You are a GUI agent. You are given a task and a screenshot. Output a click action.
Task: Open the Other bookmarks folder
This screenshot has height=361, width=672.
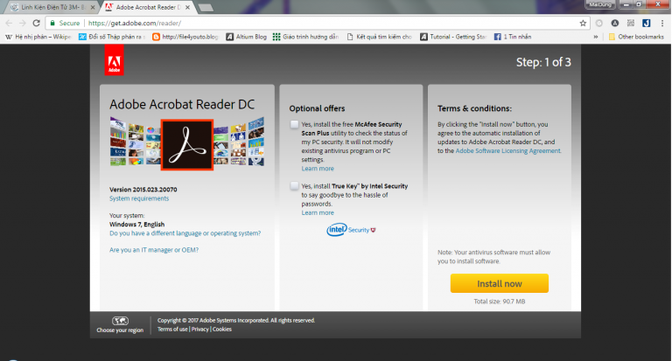pos(636,37)
